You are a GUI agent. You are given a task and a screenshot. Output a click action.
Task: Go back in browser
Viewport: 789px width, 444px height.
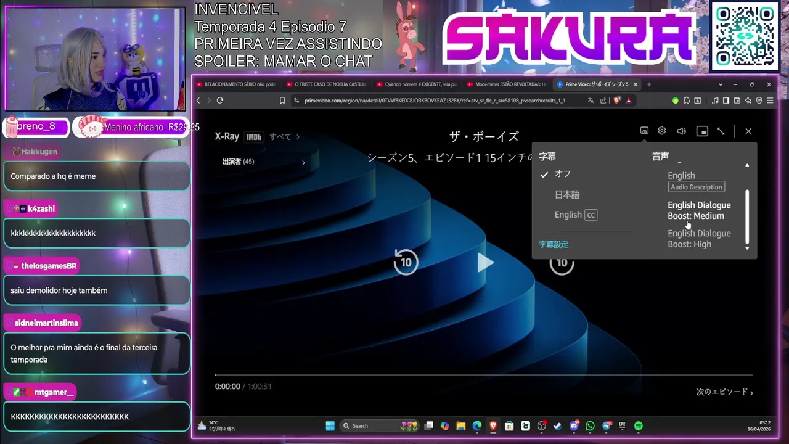[x=198, y=101]
